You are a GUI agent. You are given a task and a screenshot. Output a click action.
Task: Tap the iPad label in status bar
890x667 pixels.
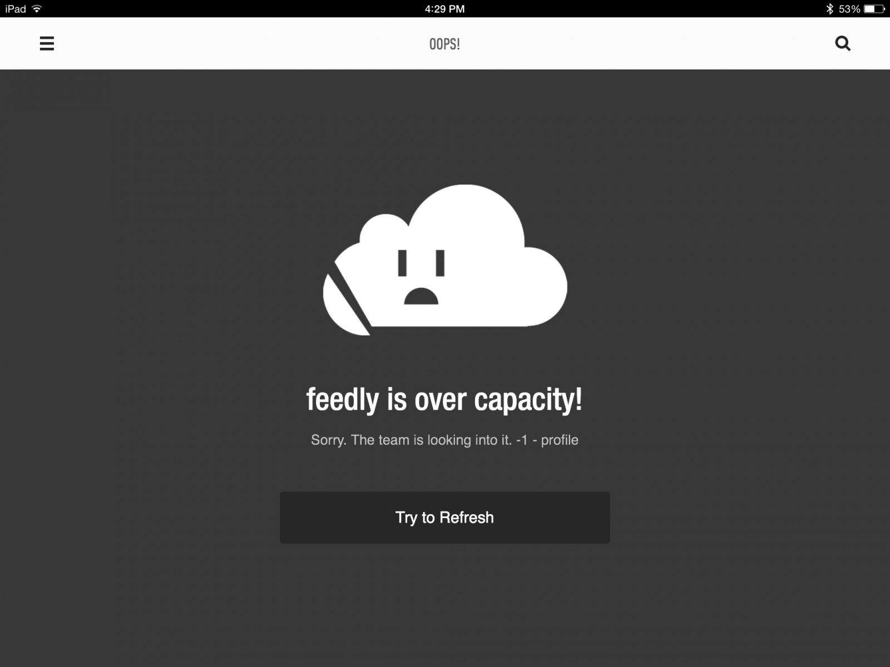point(16,9)
